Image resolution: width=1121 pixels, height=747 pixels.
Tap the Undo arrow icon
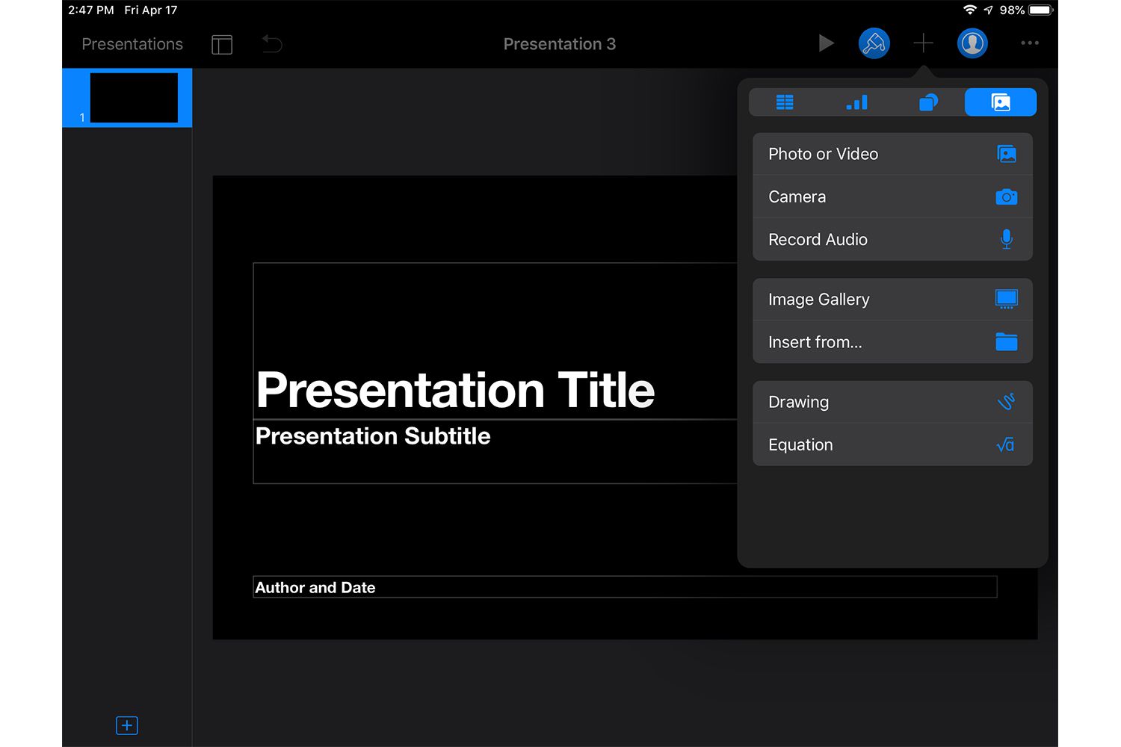(x=272, y=44)
